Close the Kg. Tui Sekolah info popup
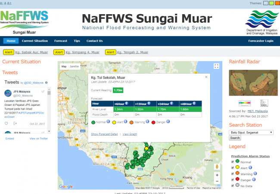Image resolution: width=280 pixels, height=194 pixels. pos(206,77)
